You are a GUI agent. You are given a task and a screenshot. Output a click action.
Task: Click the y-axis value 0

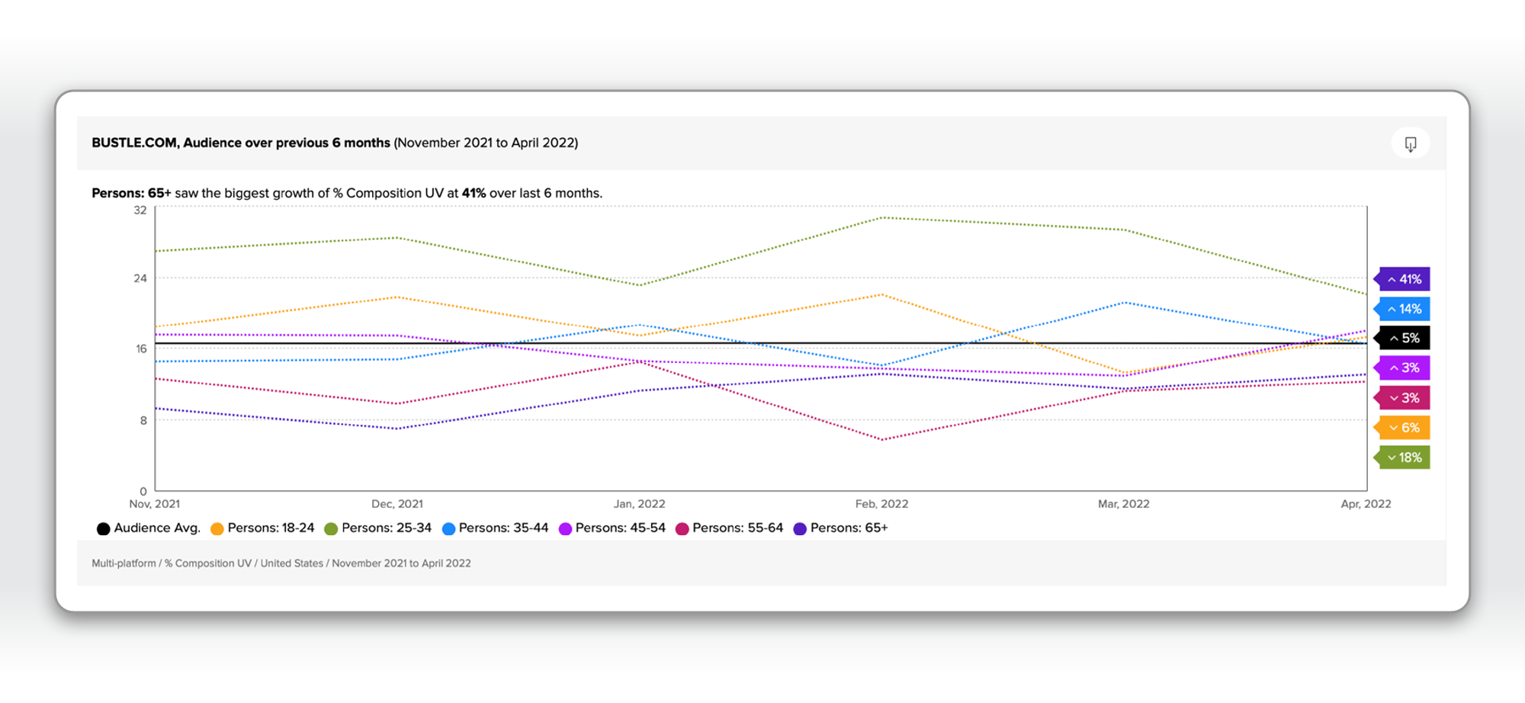tap(143, 491)
